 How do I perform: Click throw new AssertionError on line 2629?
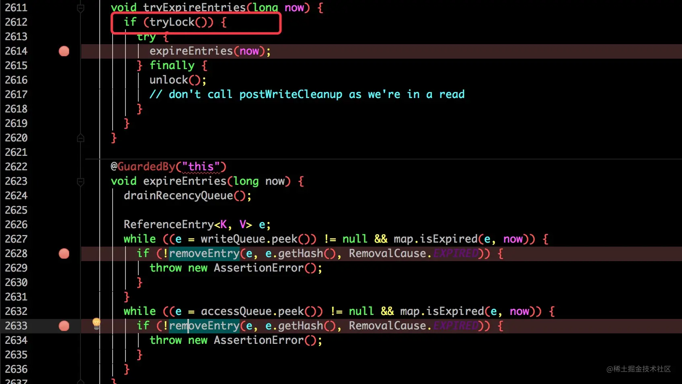coord(236,268)
